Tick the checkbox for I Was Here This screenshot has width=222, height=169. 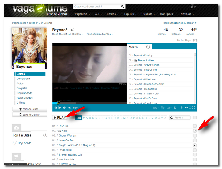point(195,150)
